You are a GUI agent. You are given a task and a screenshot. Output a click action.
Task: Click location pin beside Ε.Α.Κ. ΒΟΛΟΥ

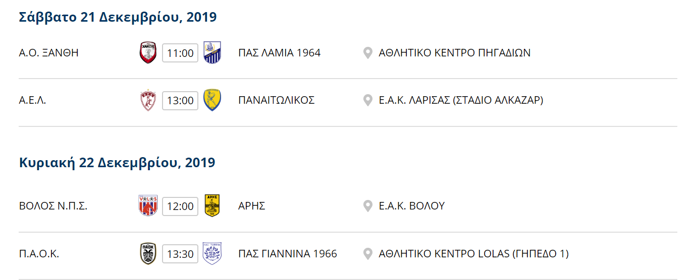tap(368, 206)
